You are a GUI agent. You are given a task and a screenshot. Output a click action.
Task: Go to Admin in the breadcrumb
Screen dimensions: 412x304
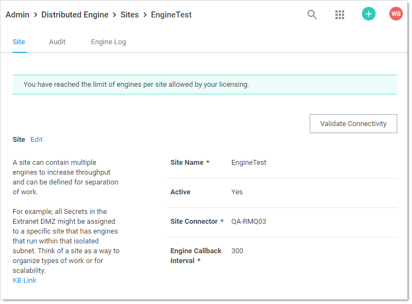pos(18,15)
